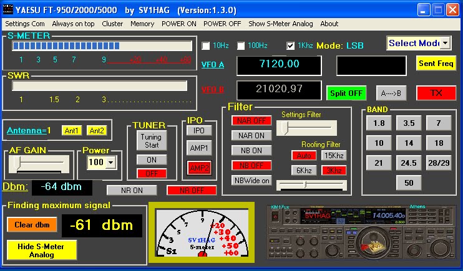Image resolution: width=463 pixels, height=271 pixels.
Task: Select the 7 band button
Action: (439, 123)
